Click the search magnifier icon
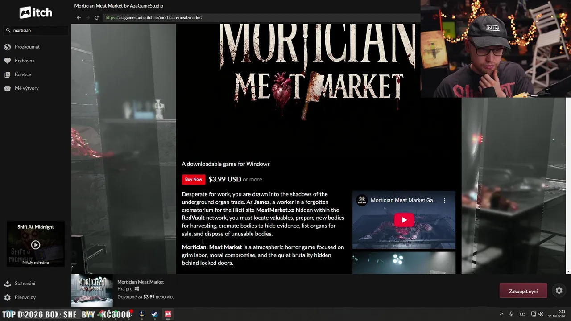 click(x=8, y=30)
